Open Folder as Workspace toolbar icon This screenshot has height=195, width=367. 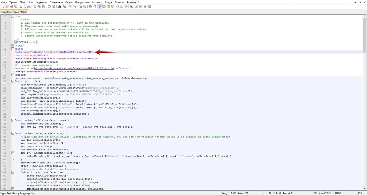point(122,7)
